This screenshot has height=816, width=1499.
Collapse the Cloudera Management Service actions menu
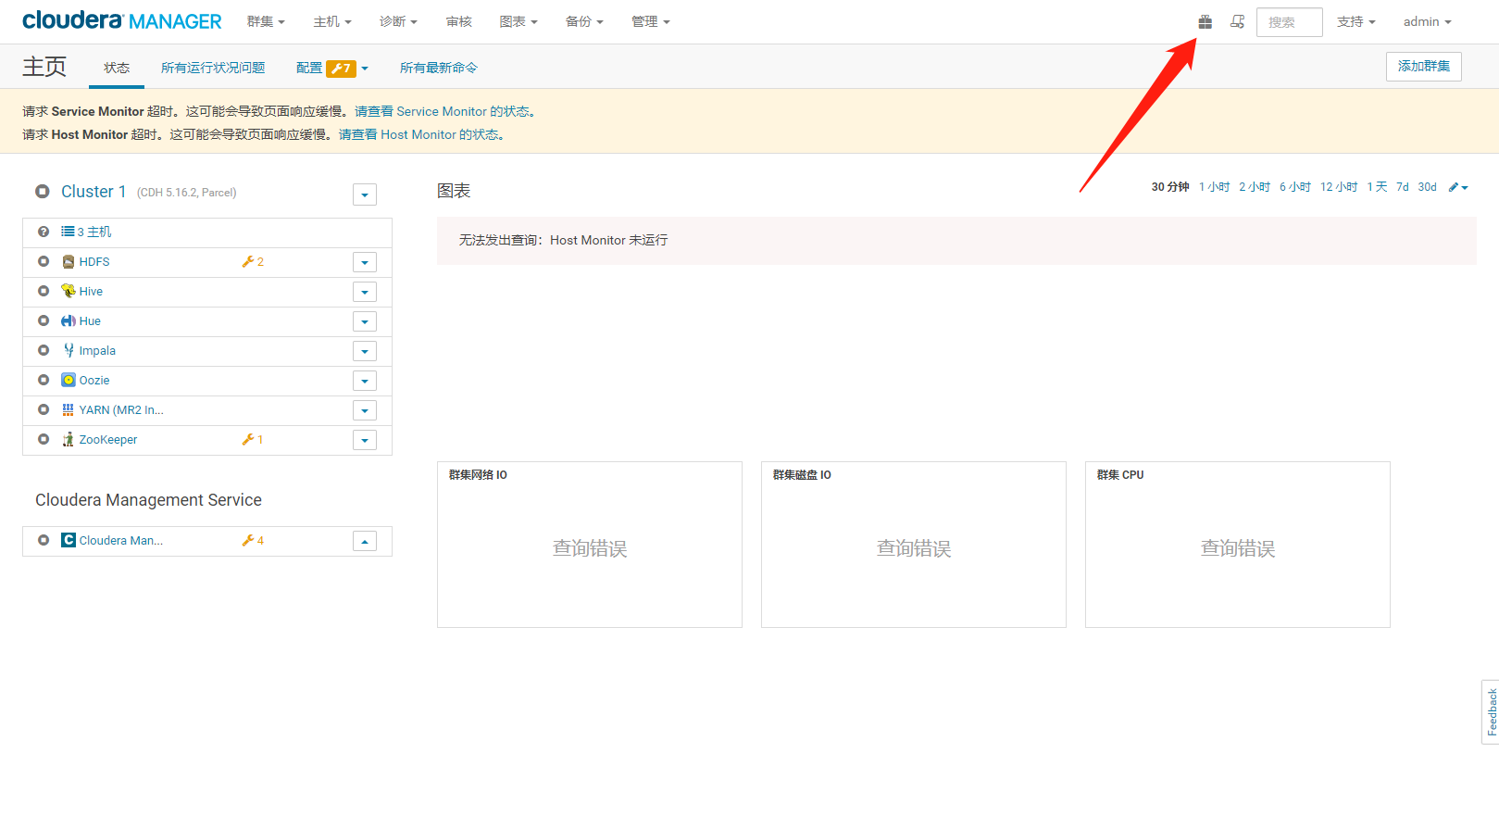point(365,541)
